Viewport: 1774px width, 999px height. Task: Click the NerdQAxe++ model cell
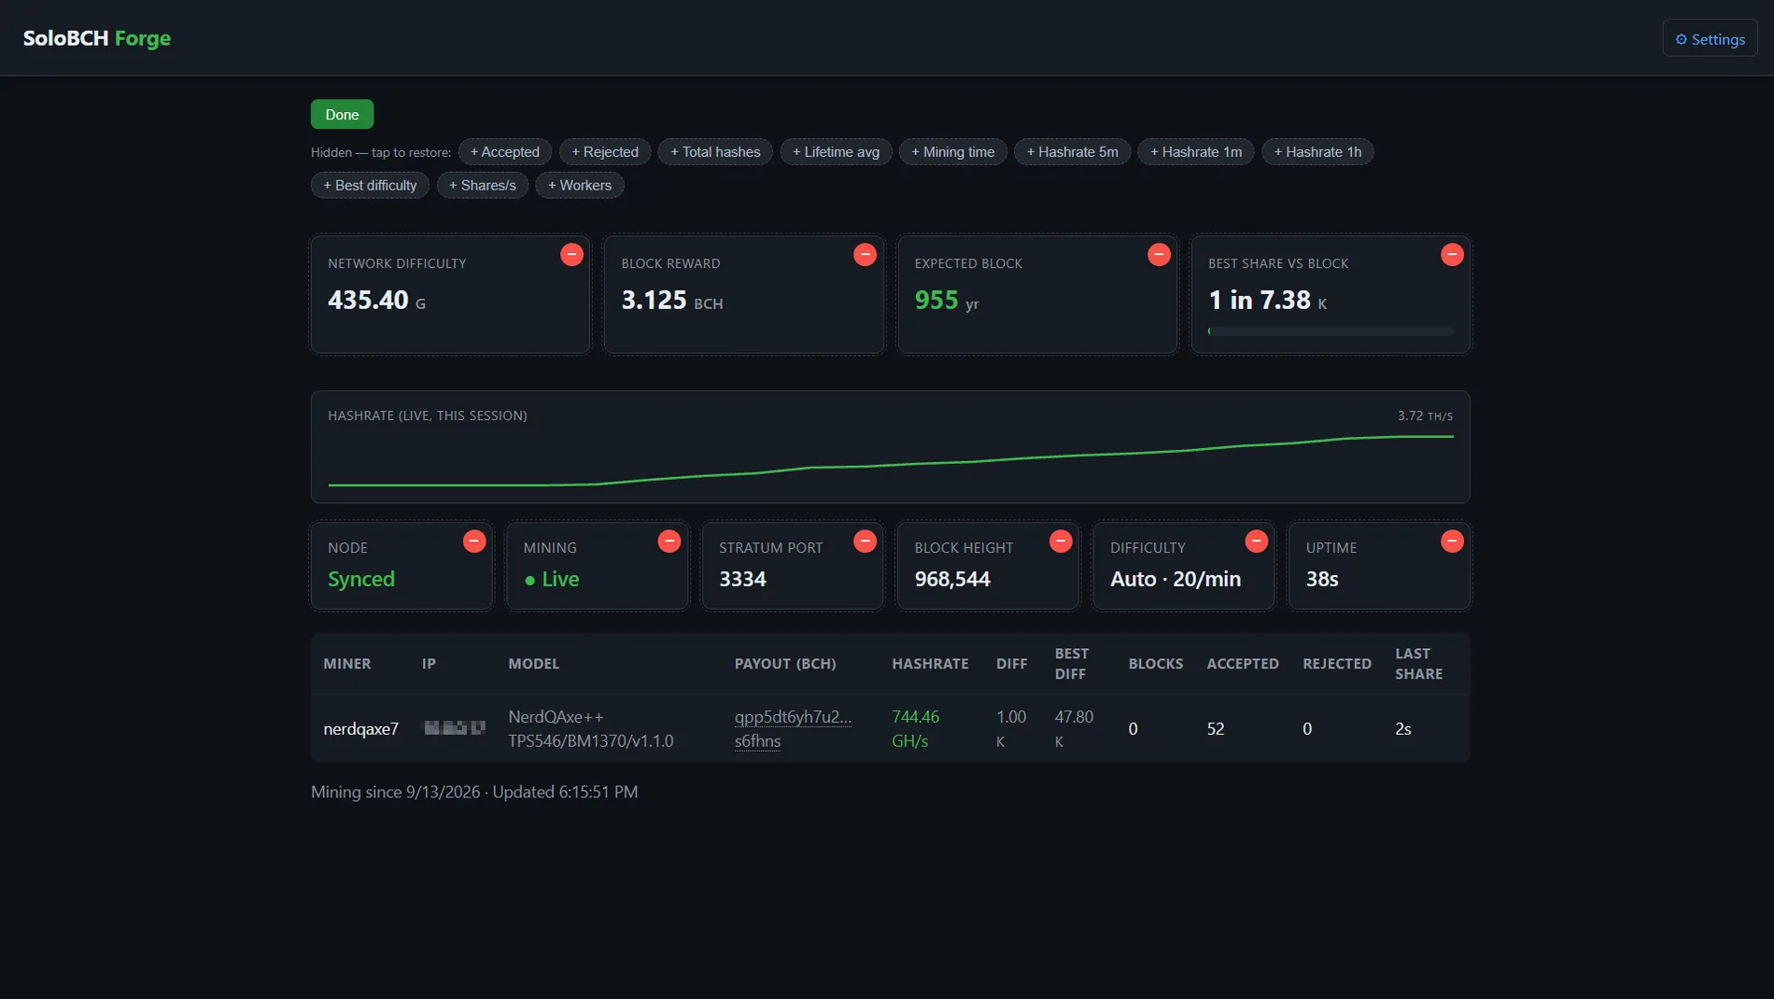(x=591, y=728)
